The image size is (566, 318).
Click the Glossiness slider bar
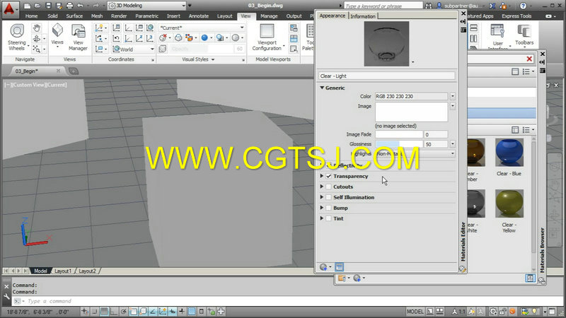pos(399,144)
